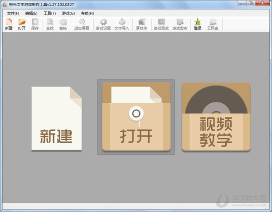The image size is (272, 212).
Task: Maximize the window
Action: pos(251,3)
